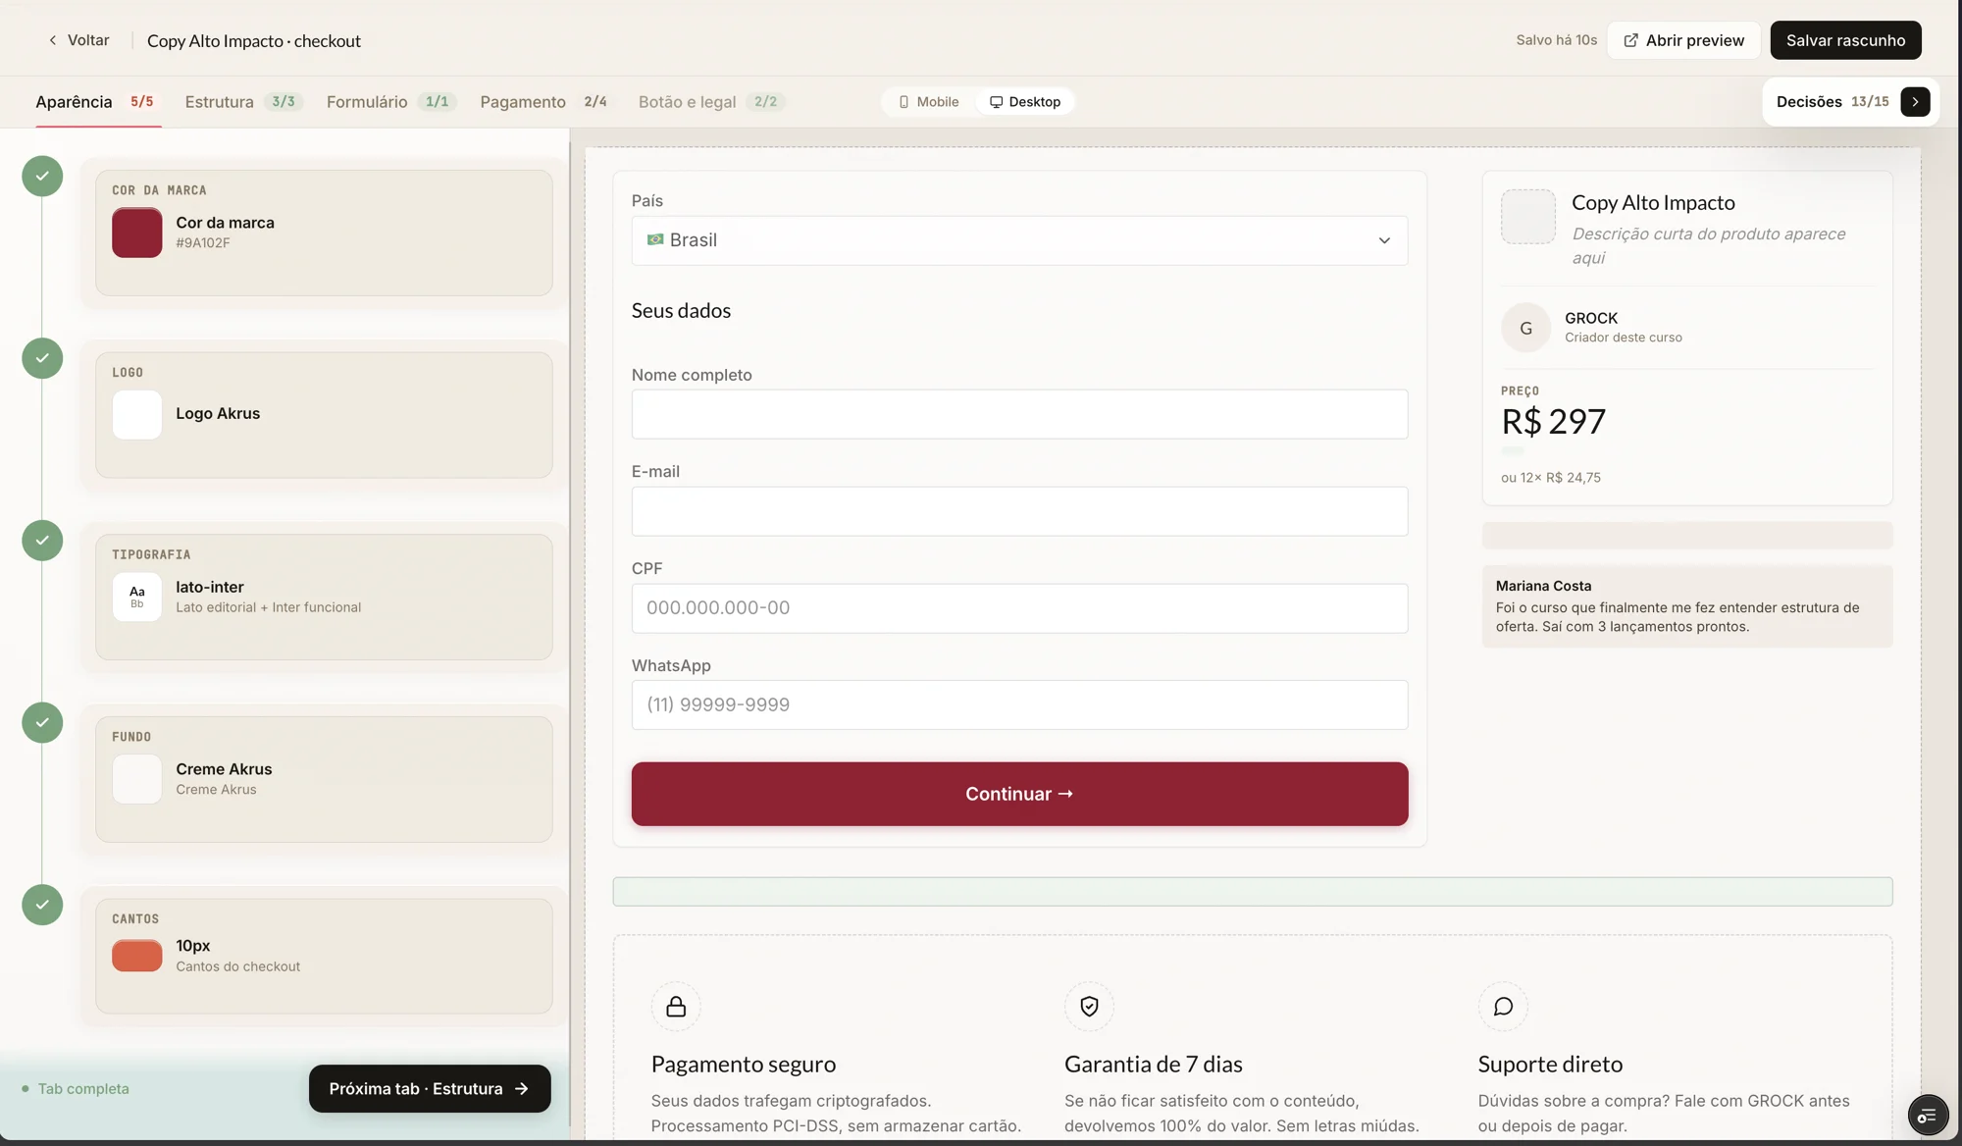Click the Pagamento seguro lock icon

676,1007
